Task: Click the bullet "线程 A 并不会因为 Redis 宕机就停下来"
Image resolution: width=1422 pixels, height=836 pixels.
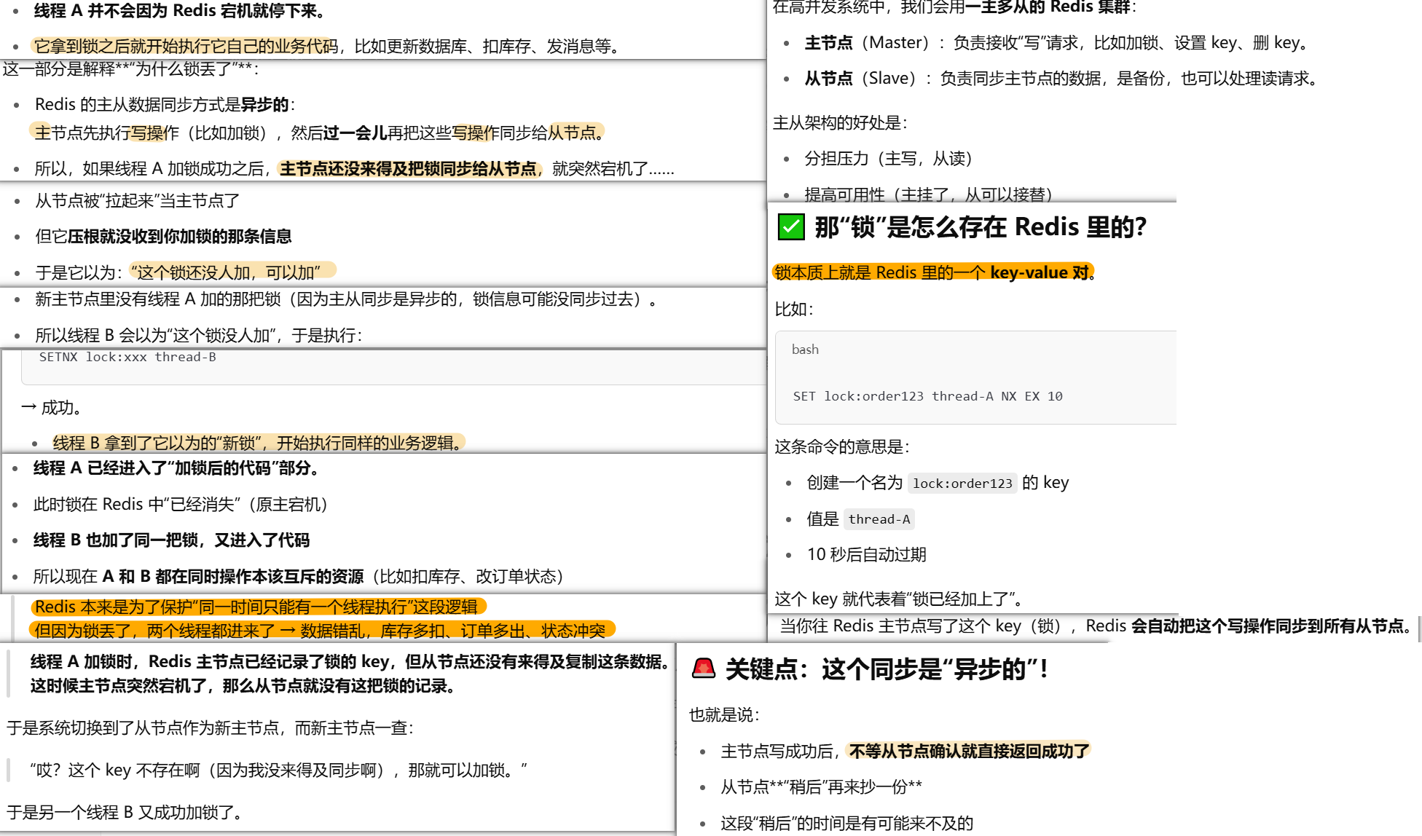Action: click(180, 11)
